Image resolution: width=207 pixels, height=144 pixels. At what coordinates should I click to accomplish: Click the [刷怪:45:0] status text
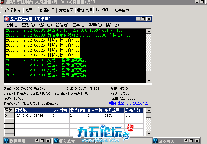[x=119, y=88]
